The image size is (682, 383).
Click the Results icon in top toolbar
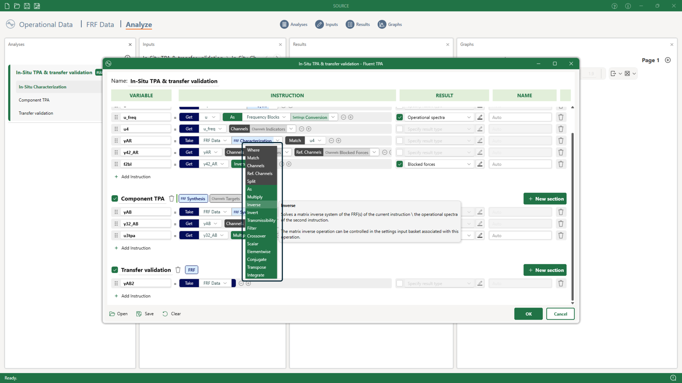[x=350, y=24]
